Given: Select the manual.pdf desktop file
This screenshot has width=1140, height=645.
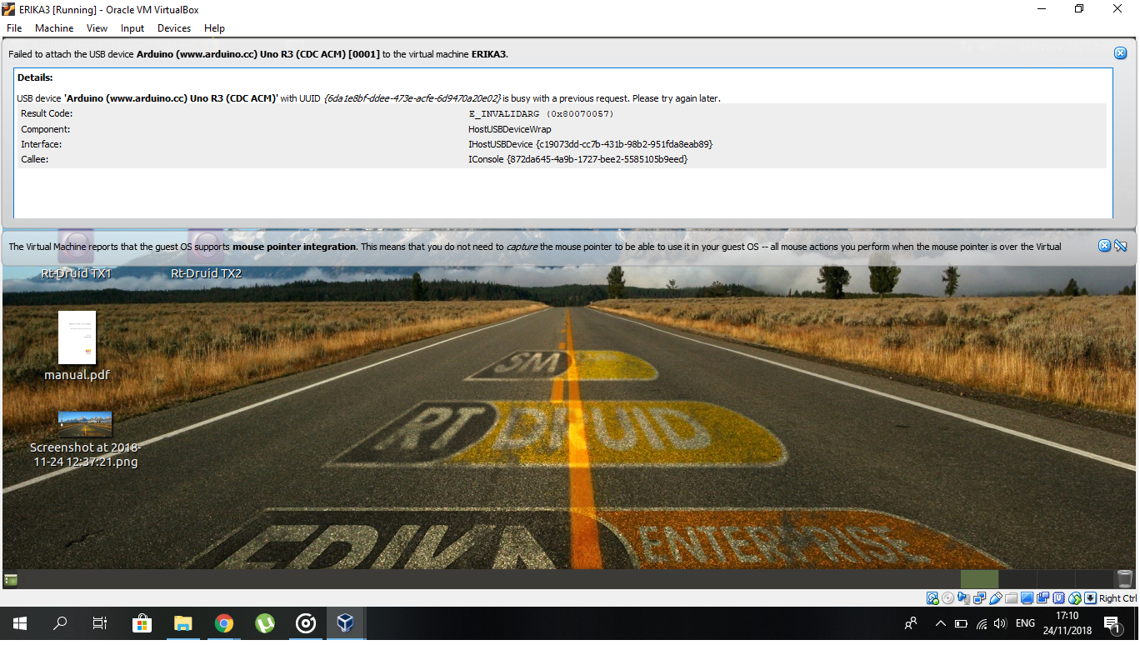Looking at the screenshot, I should coord(77,346).
